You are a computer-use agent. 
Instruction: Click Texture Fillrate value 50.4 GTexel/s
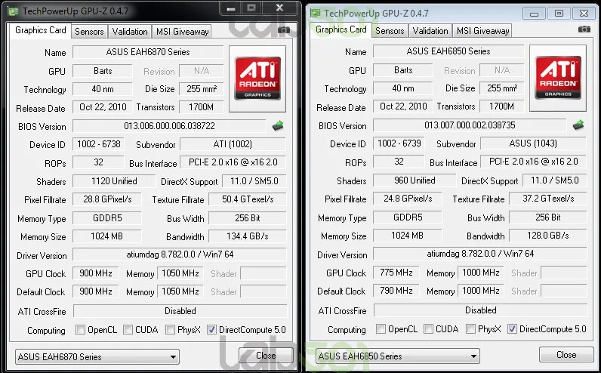[248, 199]
